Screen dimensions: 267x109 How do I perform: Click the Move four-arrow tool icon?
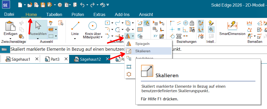pyautogui.click(x=128, y=29)
